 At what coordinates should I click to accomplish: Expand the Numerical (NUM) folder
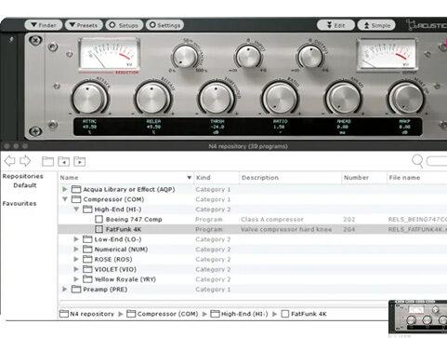pos(76,249)
